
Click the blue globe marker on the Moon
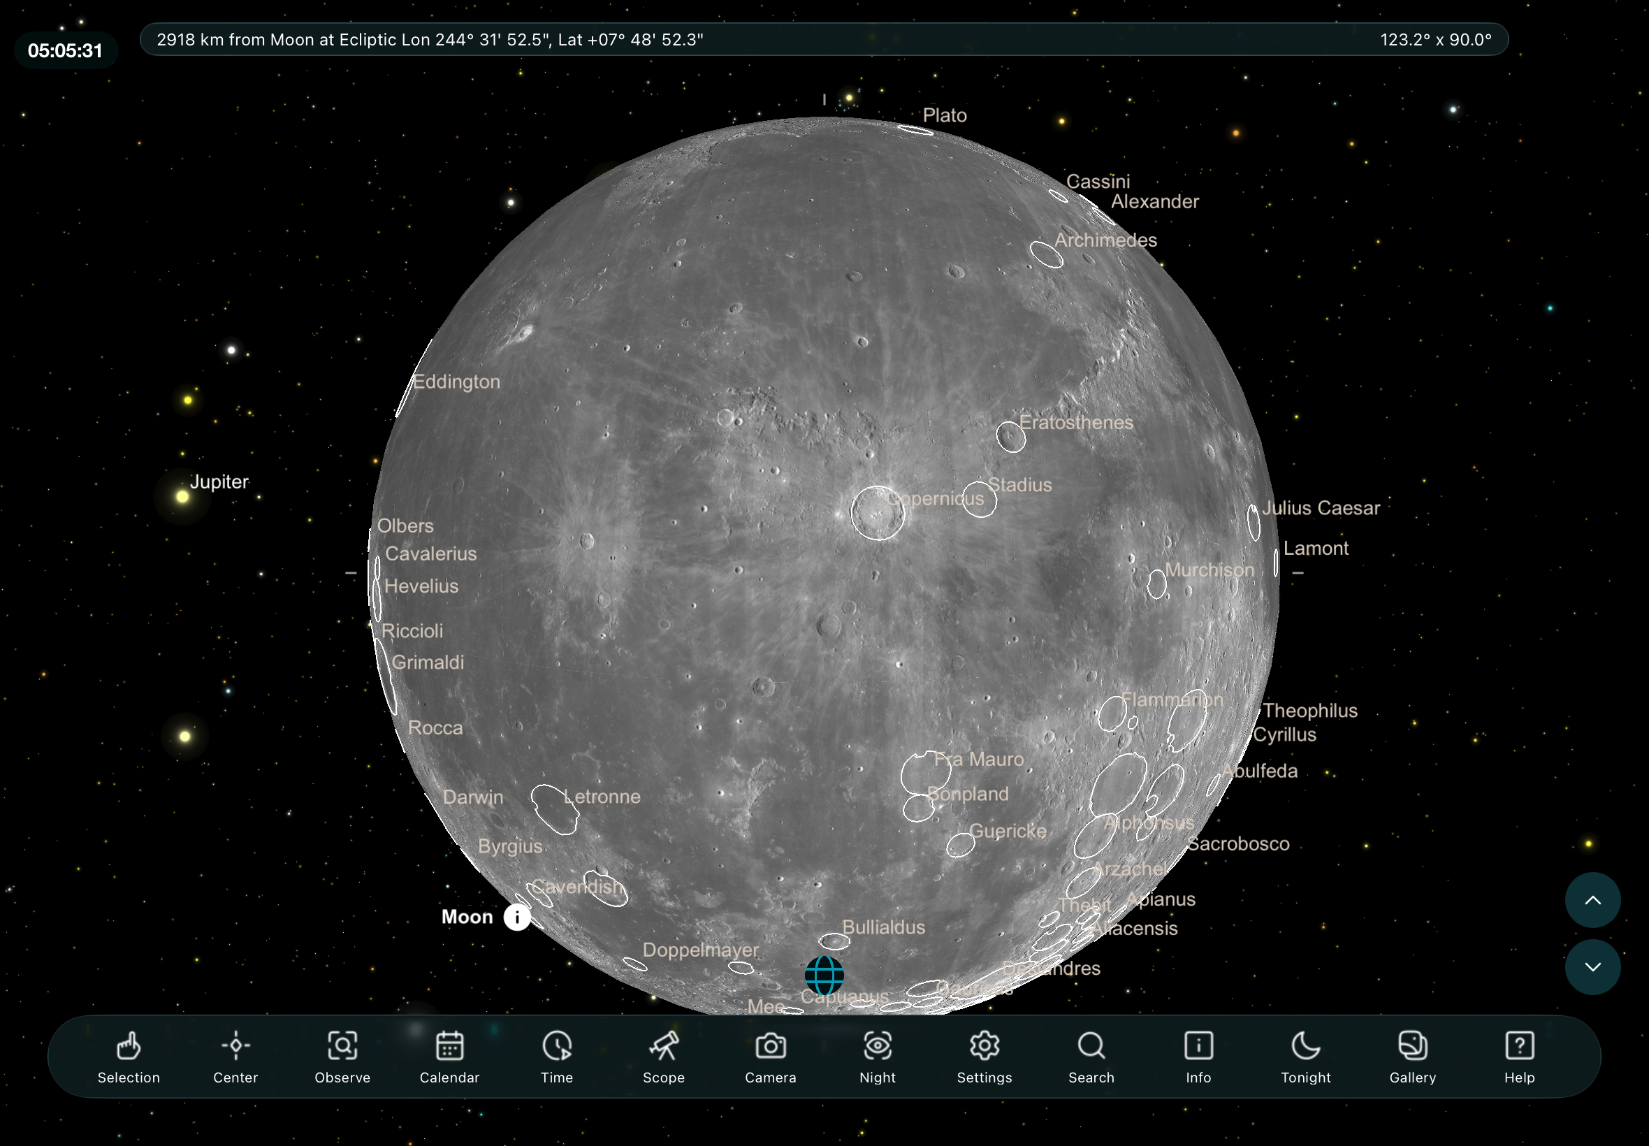point(824,975)
